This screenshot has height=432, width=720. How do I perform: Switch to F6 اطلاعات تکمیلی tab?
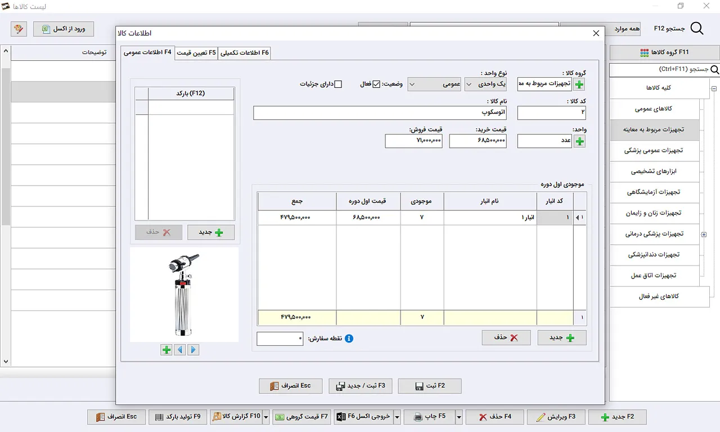[x=245, y=53]
